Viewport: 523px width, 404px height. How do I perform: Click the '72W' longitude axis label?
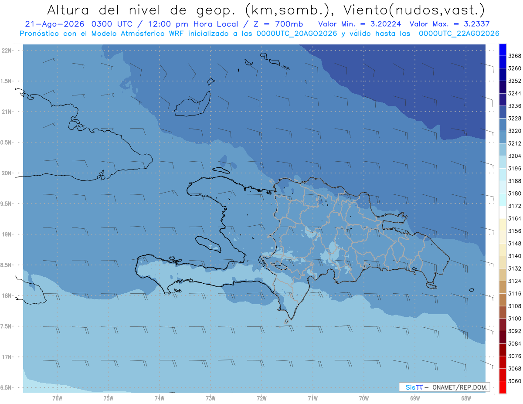click(x=261, y=398)
